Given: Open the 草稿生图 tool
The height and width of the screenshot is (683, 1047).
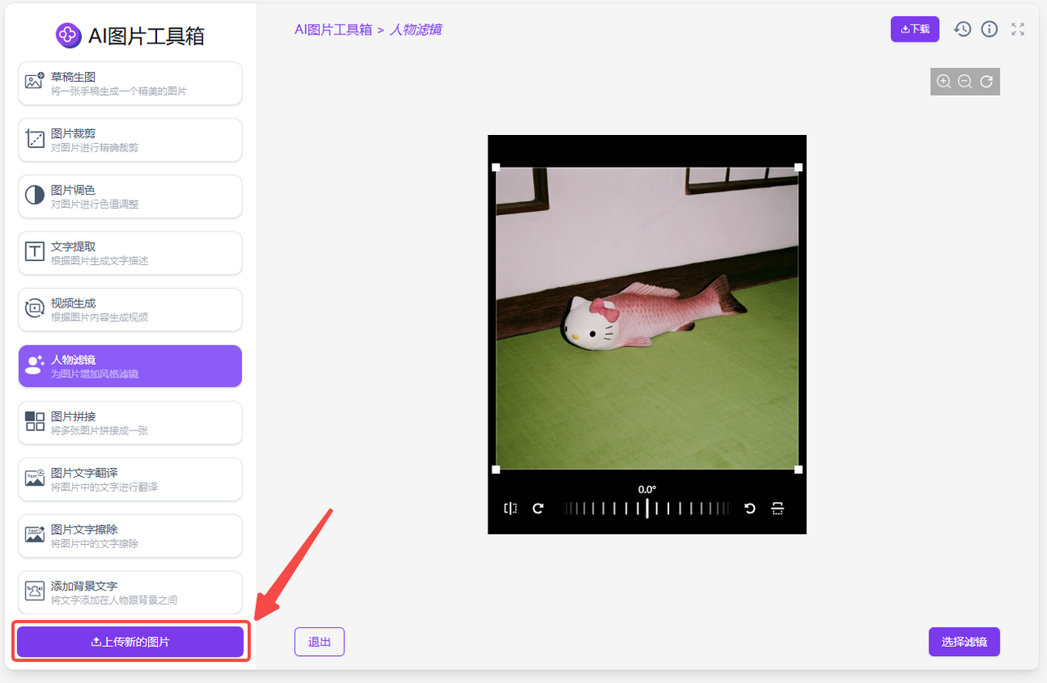Looking at the screenshot, I should (130, 83).
